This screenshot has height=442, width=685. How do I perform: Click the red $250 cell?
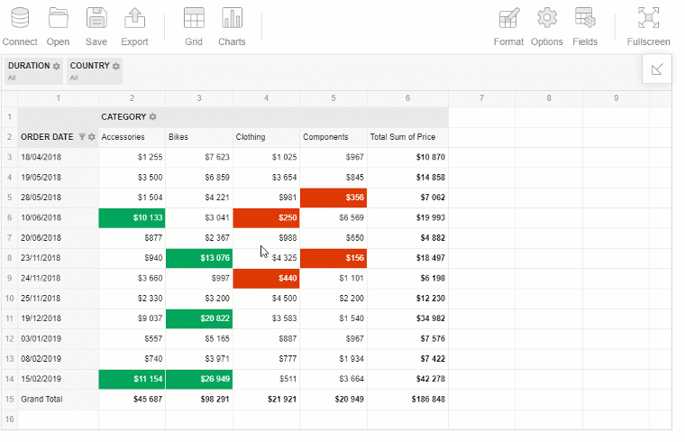tap(266, 217)
